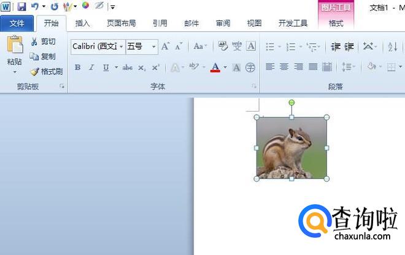Select the Format Painter (格式刷)
405x255 pixels.
point(47,71)
